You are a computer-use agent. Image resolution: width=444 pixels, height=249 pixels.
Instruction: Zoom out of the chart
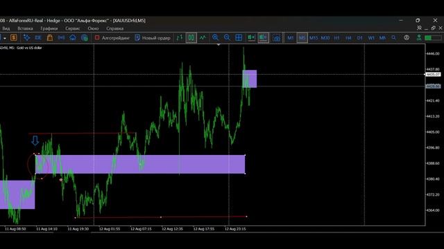coord(227,37)
